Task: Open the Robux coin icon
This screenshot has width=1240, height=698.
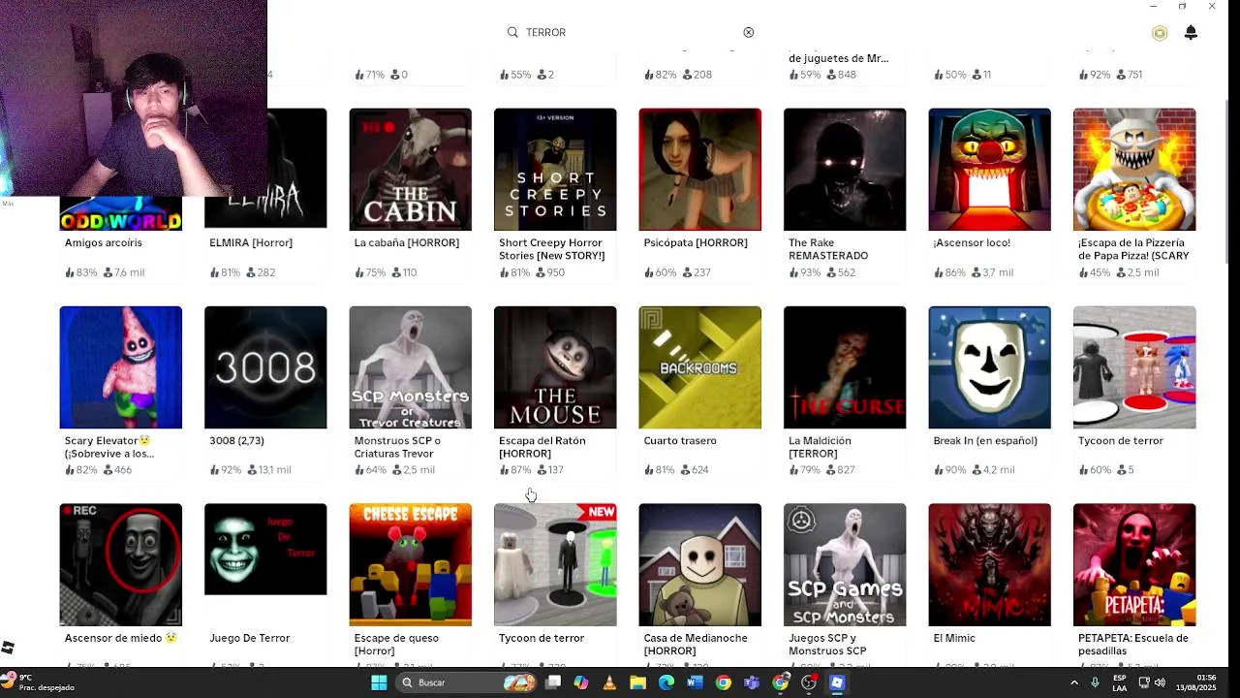Action: [1160, 33]
